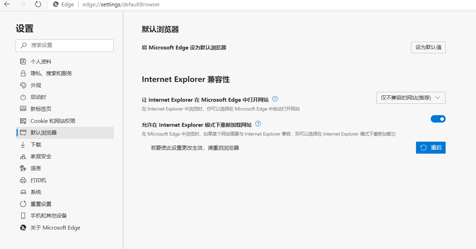Open the help tip for IE 中打开网站
This screenshot has width=476, height=249.
click(x=275, y=99)
